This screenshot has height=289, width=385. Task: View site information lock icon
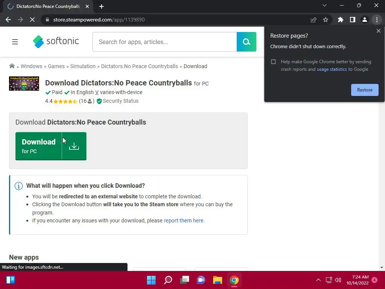[x=47, y=20]
